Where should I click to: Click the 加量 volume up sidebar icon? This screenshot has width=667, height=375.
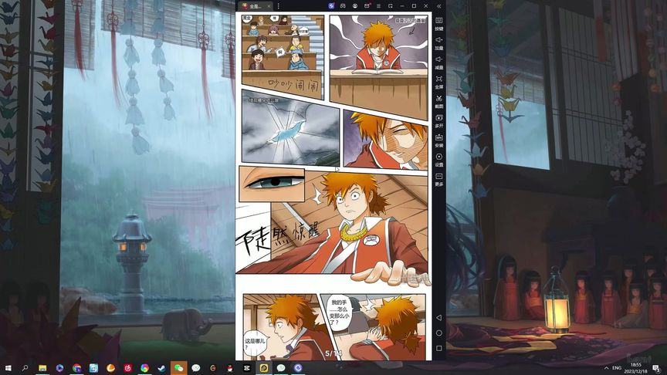(439, 43)
